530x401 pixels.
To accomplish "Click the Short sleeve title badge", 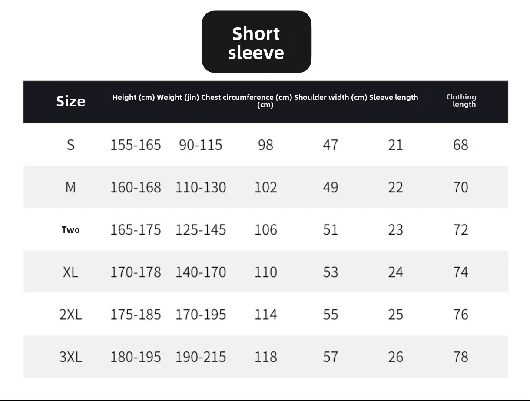I will click(x=256, y=42).
